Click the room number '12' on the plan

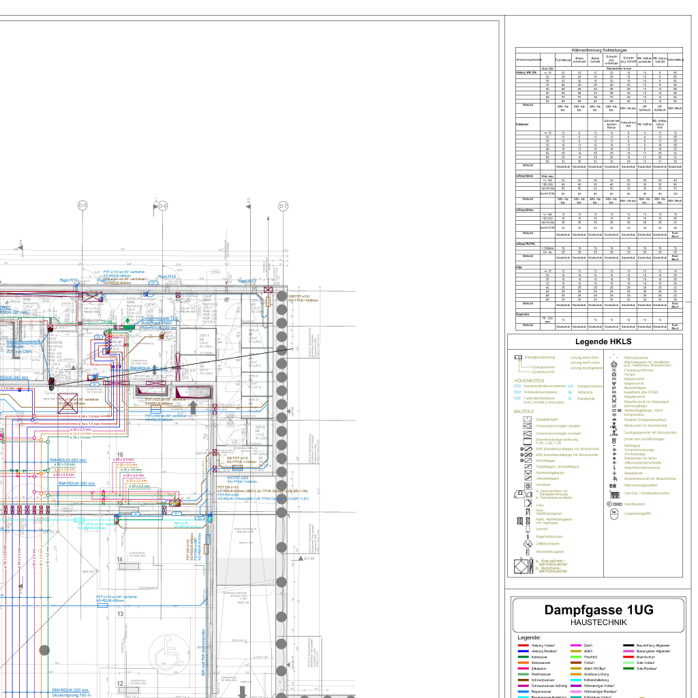[120, 683]
